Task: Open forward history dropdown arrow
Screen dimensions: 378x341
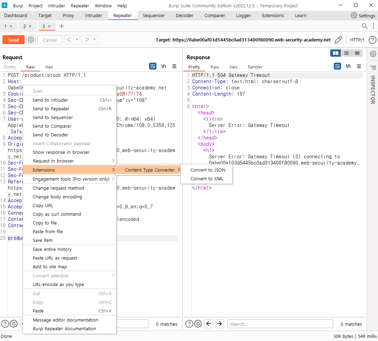Action: click(94, 40)
